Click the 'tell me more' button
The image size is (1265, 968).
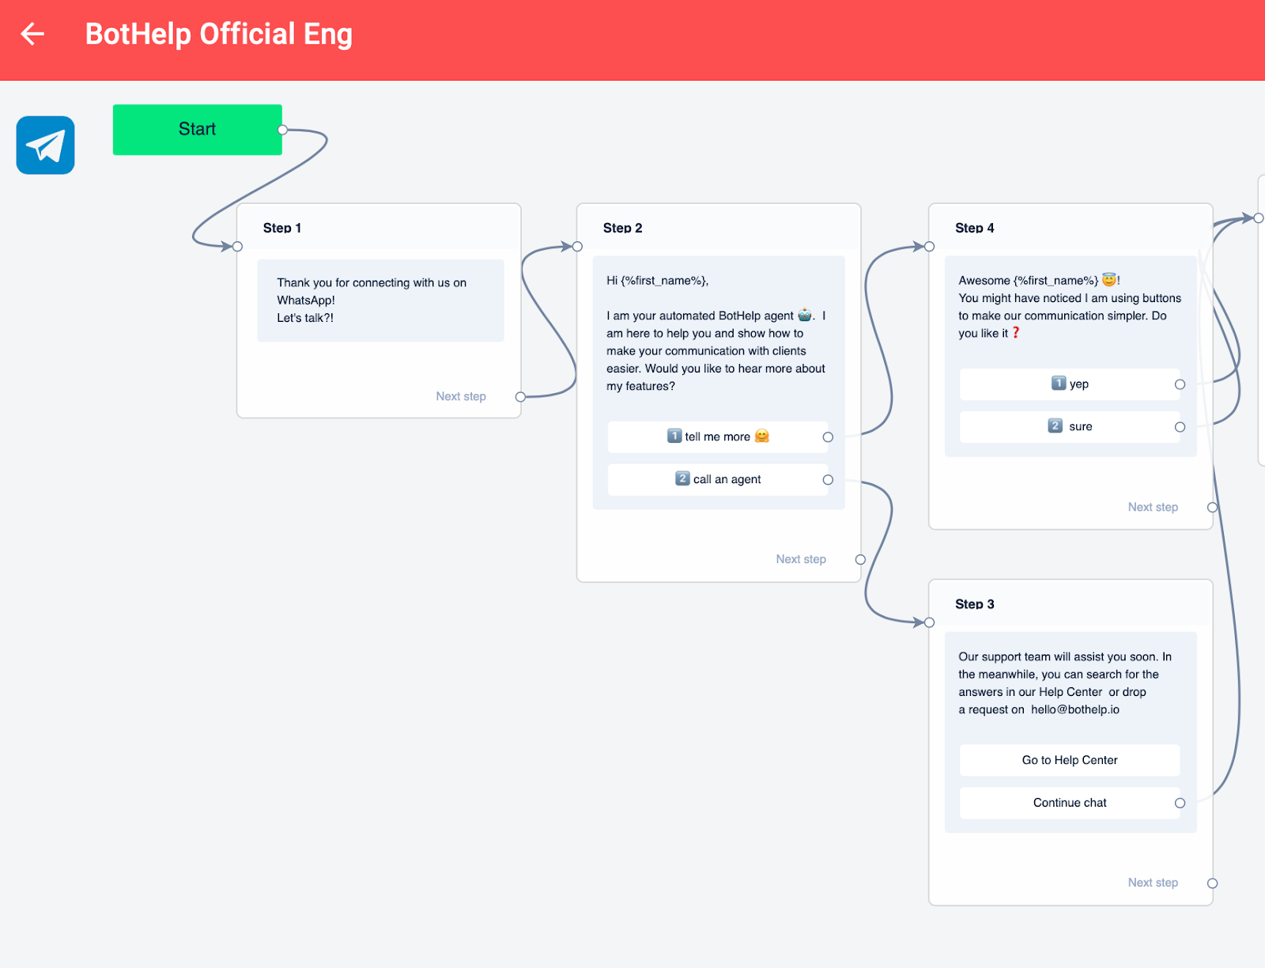coord(717,437)
